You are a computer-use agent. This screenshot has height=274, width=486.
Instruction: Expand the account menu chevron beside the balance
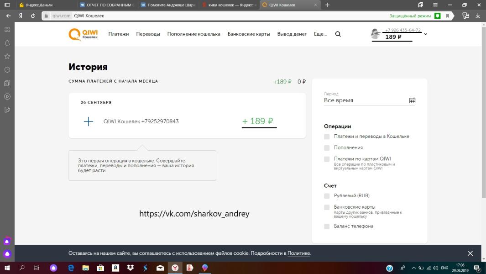coord(426,34)
